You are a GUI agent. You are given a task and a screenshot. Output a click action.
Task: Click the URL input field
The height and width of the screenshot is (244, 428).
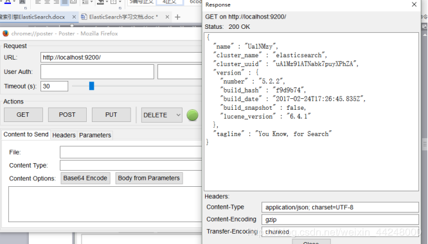pos(121,58)
